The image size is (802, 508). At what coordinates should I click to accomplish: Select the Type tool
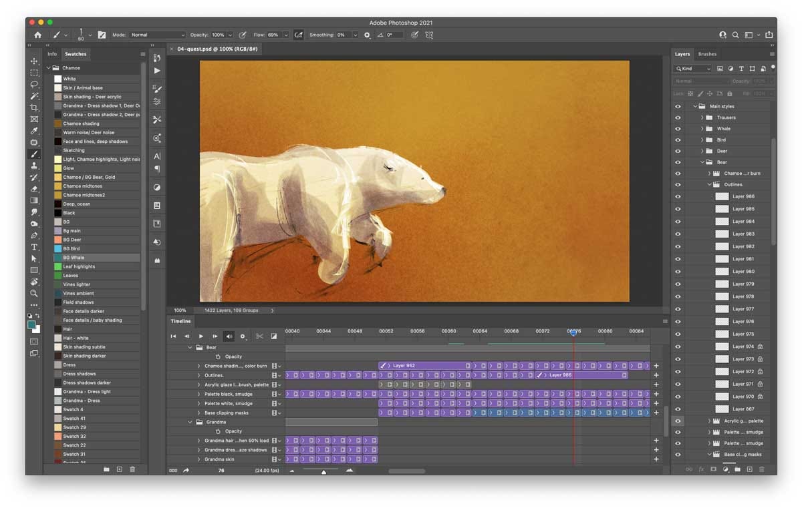tap(34, 247)
